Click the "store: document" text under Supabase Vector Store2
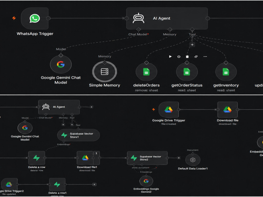The image size is (263, 197). [140, 168]
